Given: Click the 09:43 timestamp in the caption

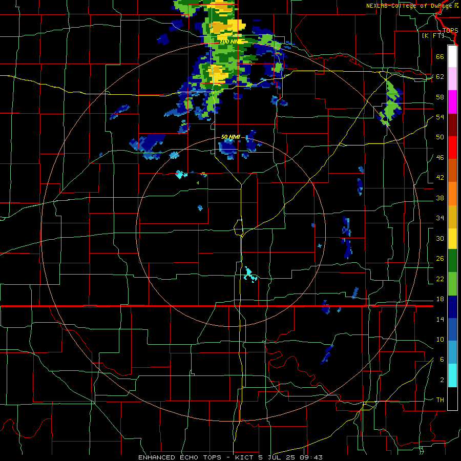Looking at the screenshot, I should 311,457.
